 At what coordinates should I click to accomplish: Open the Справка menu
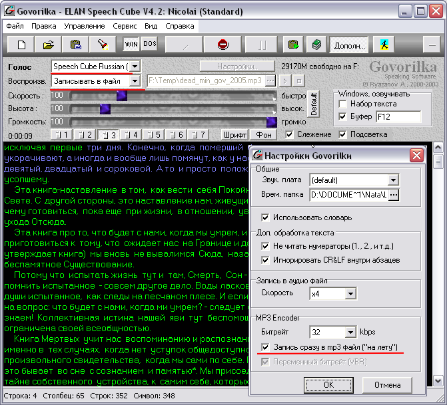(x=180, y=26)
